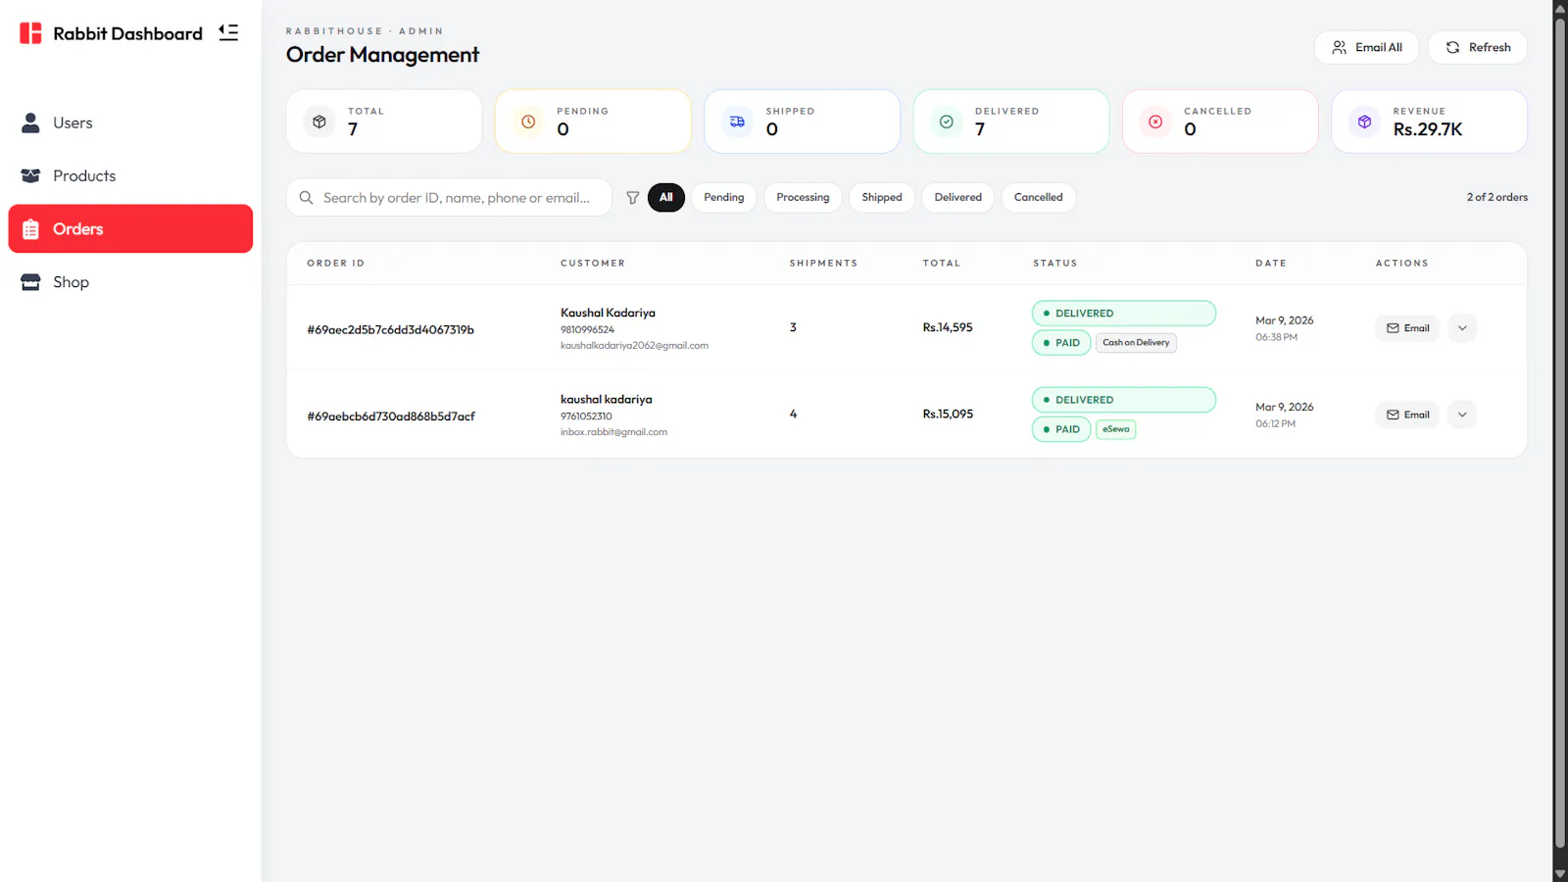
Task: Open the Shop page
Action: point(130,281)
